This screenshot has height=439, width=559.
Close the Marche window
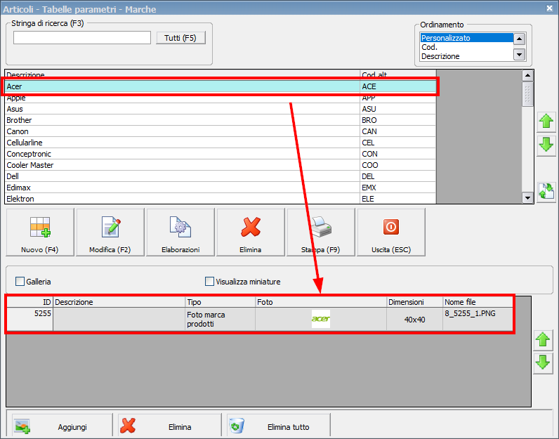click(550, 8)
